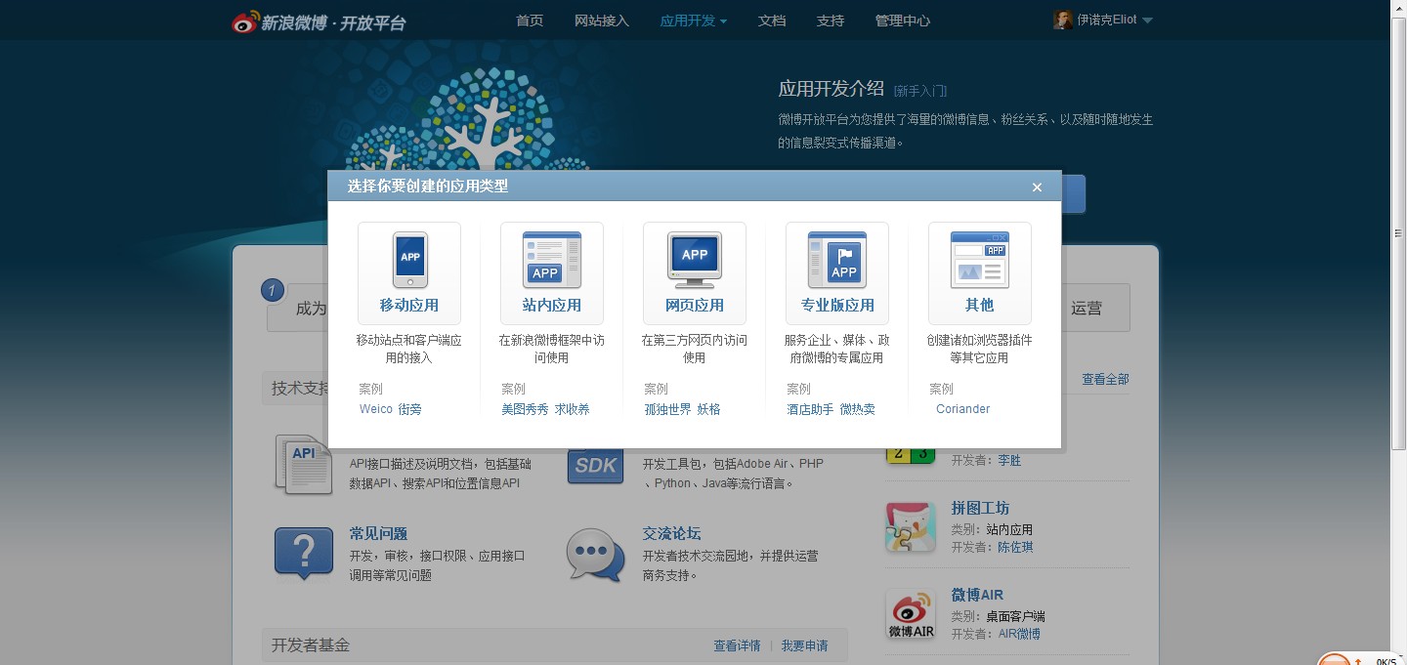The height and width of the screenshot is (665, 1407).
Task: Click the 新手入门 link
Action: pos(920,91)
